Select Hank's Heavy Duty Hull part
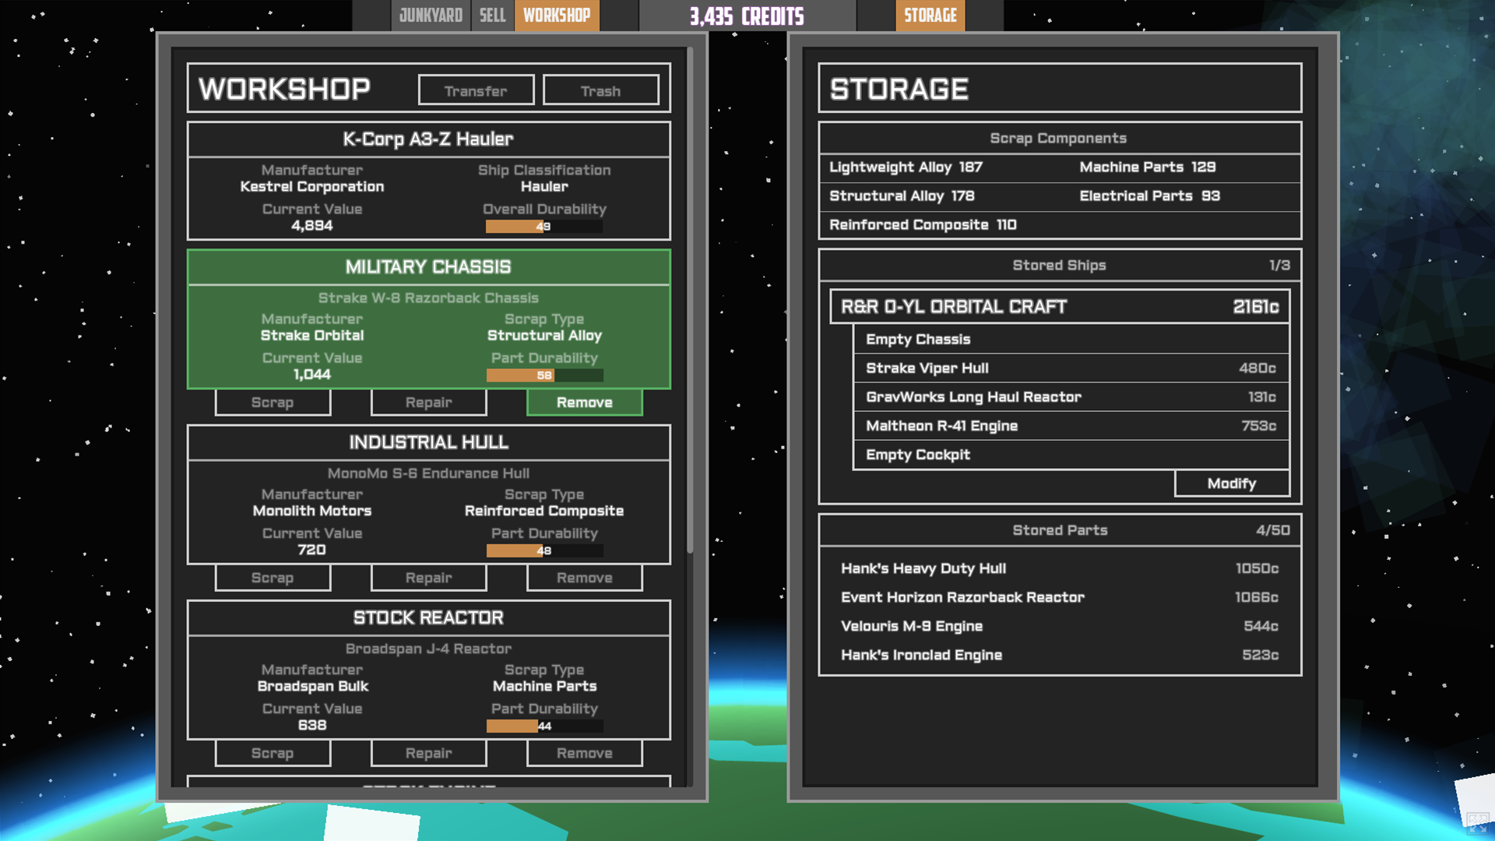This screenshot has width=1495, height=841. 1060,568
